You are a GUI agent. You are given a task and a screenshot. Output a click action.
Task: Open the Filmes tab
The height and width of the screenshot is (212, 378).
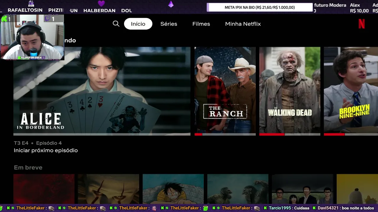(201, 24)
